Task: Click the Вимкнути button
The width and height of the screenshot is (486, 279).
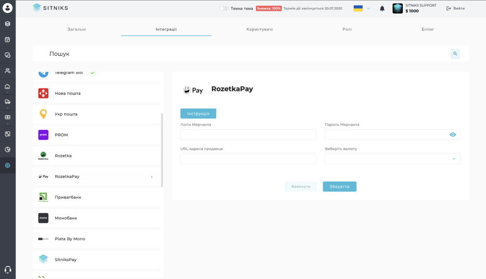Action: (x=301, y=186)
